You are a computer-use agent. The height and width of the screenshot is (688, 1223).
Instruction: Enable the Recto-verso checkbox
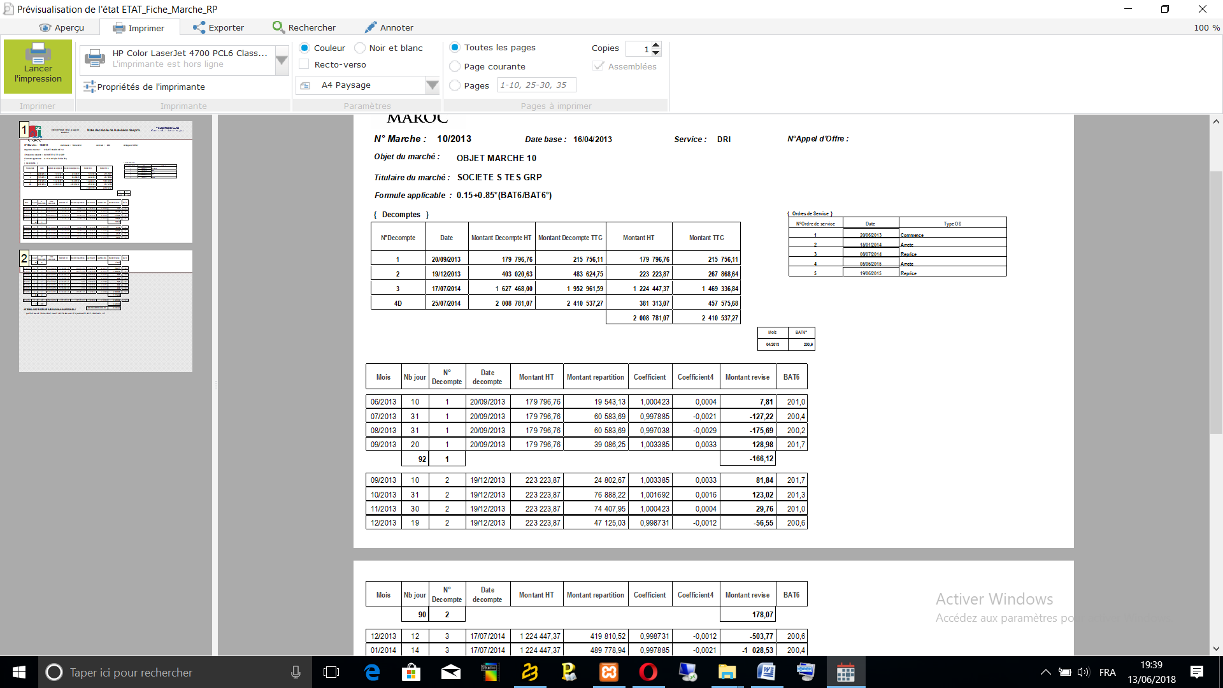pos(304,64)
